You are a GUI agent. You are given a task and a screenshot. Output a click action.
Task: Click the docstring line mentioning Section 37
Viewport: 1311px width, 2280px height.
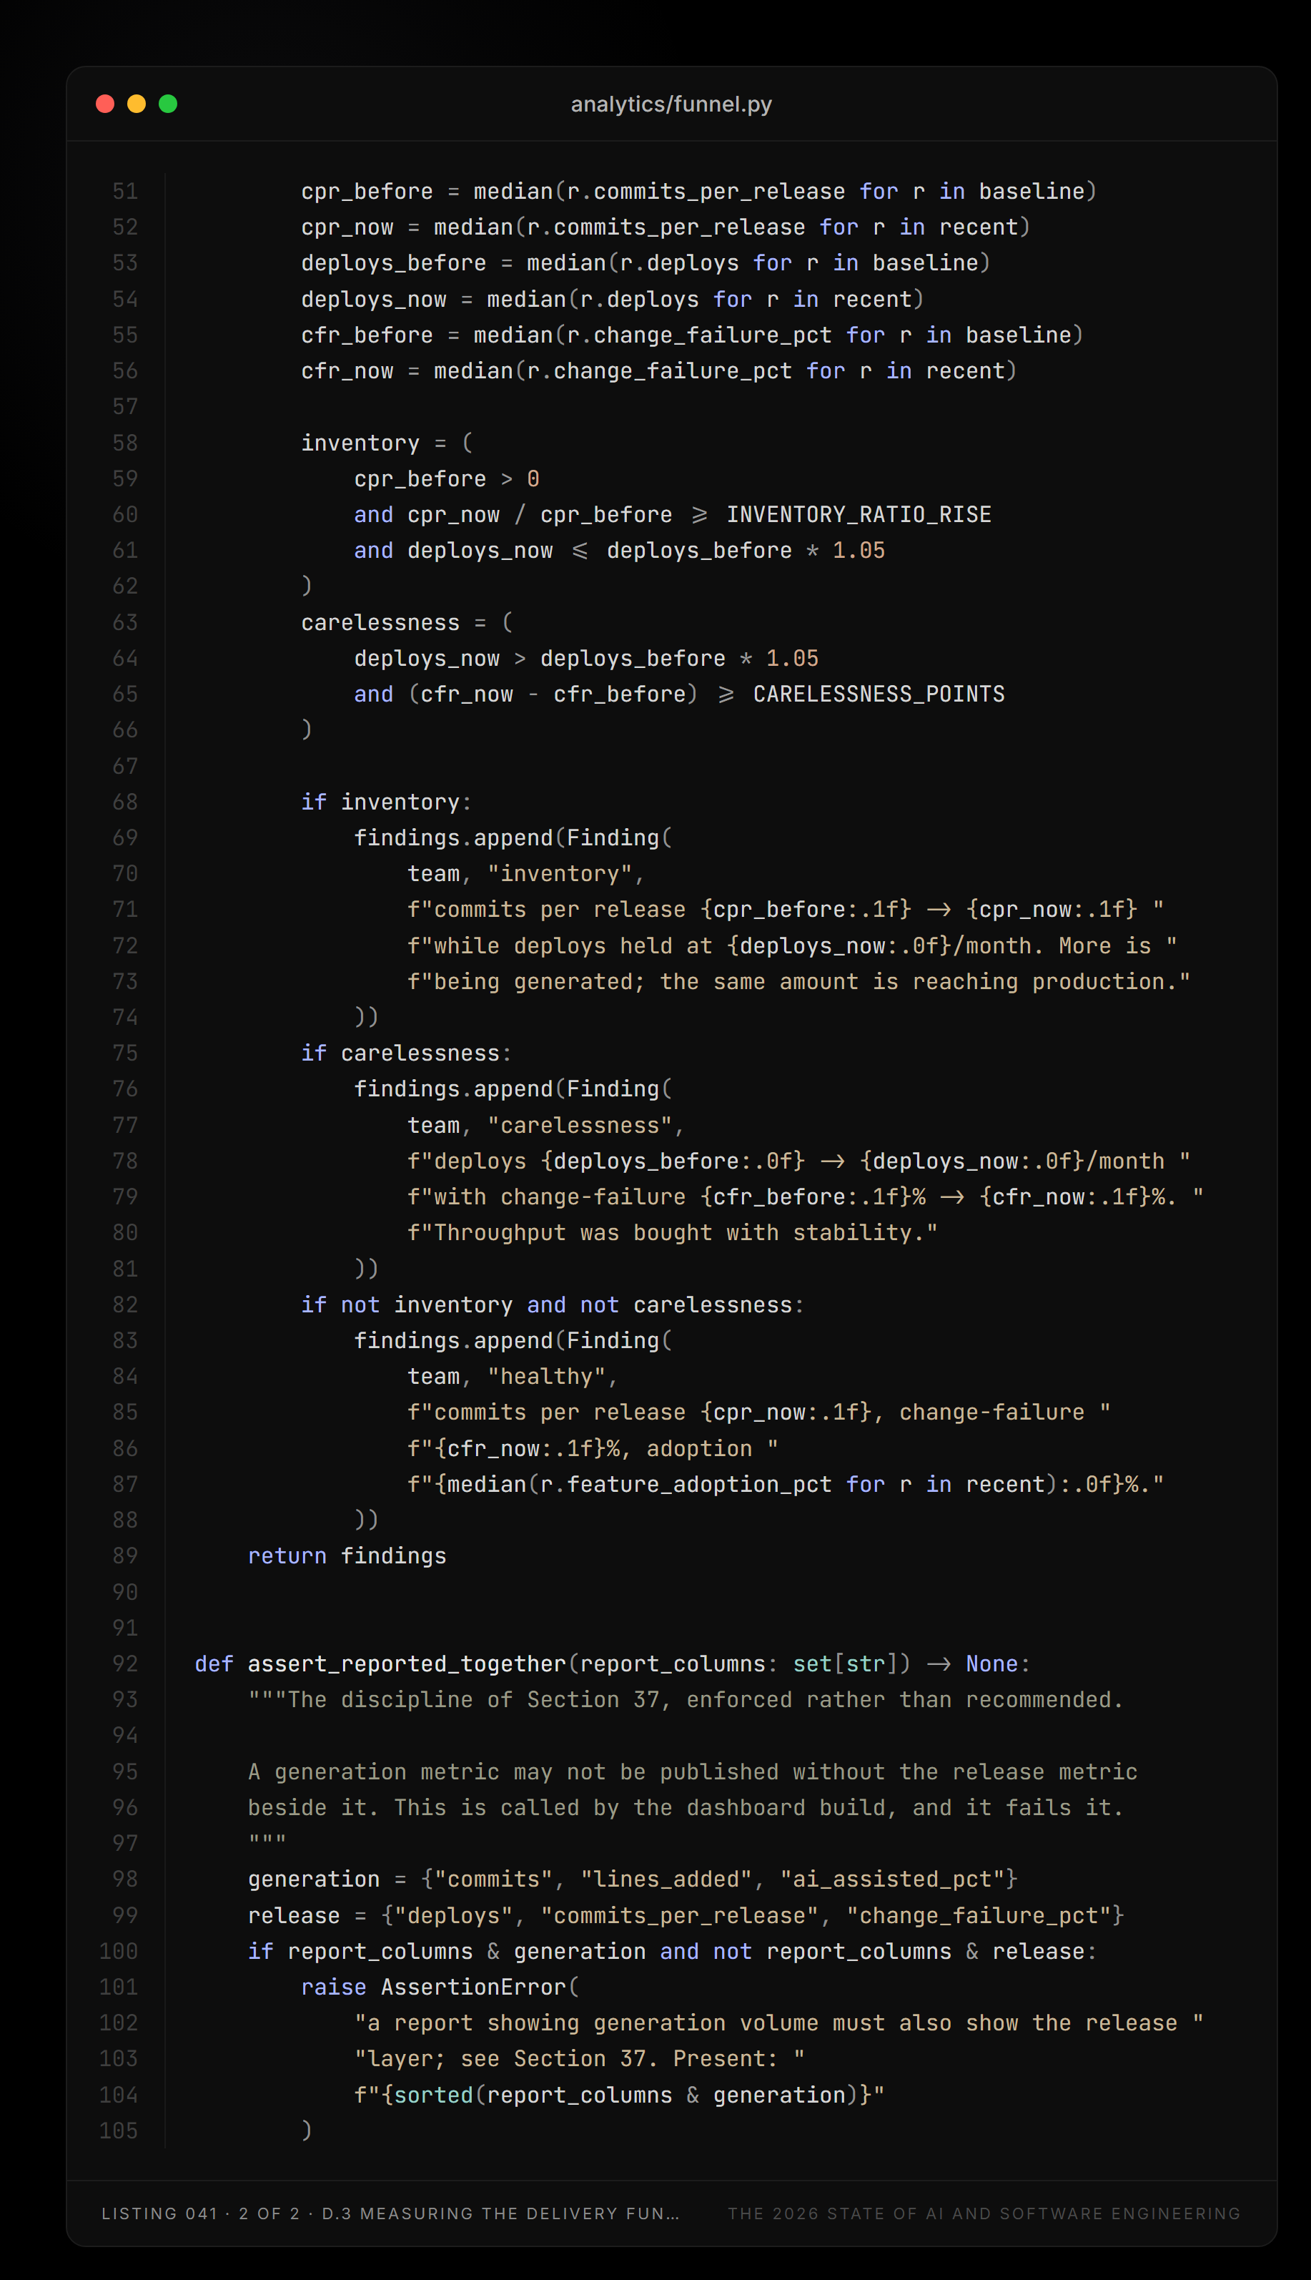tap(686, 1700)
